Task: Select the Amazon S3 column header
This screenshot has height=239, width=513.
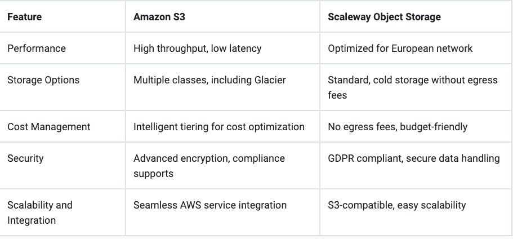Action: (159, 17)
